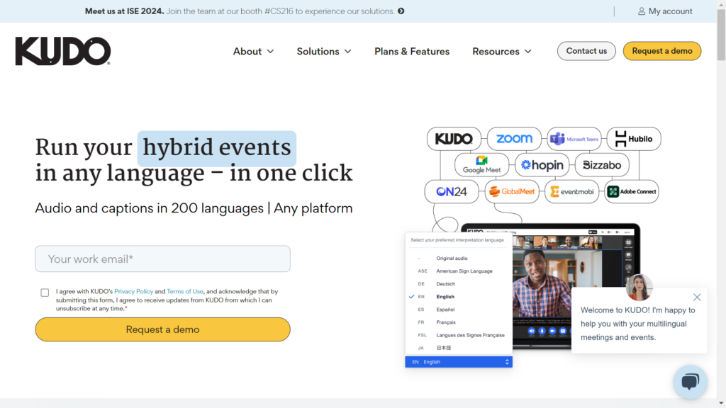The width and height of the screenshot is (726, 408).
Task: Expand the Solutions dropdown menu
Action: (x=324, y=51)
